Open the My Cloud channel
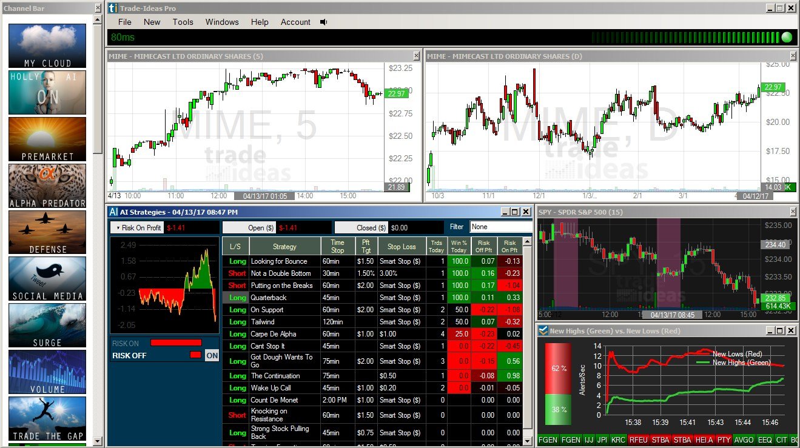Image resolution: width=800 pixels, height=448 pixels. coord(47,46)
